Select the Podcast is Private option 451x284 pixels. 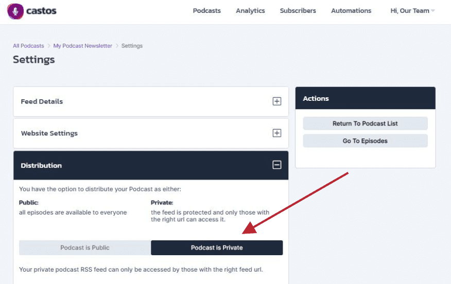click(217, 247)
